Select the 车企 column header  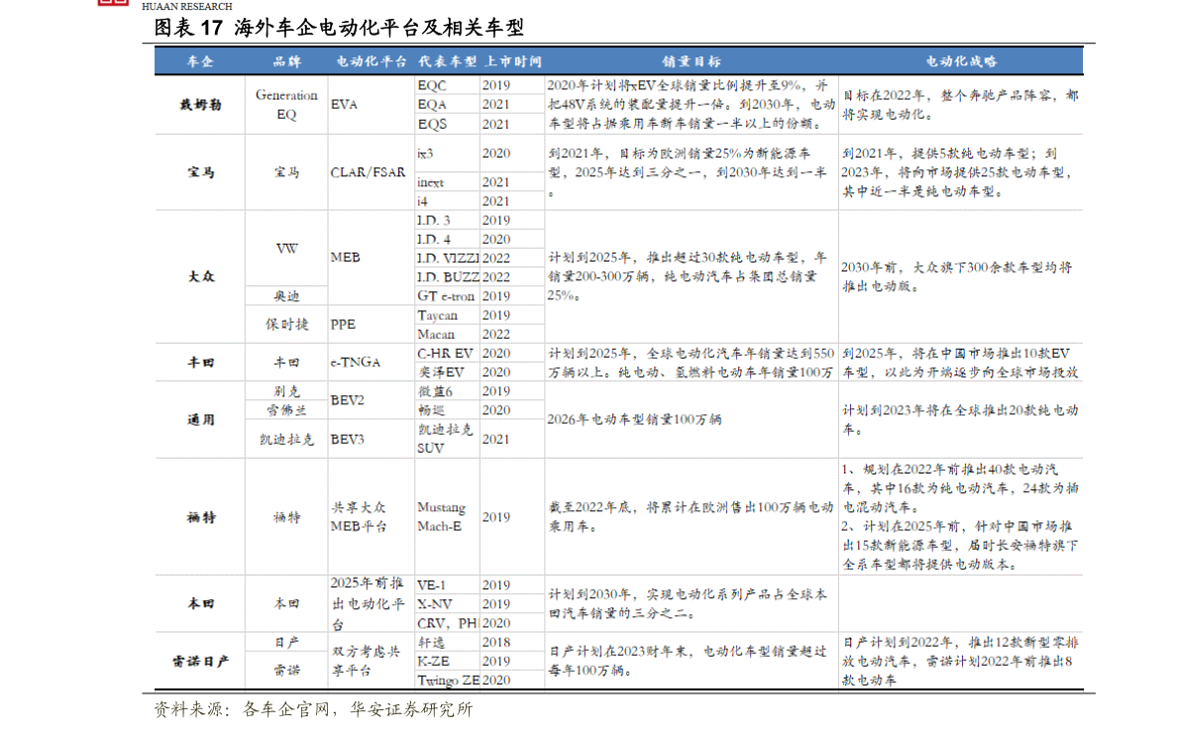point(200,61)
